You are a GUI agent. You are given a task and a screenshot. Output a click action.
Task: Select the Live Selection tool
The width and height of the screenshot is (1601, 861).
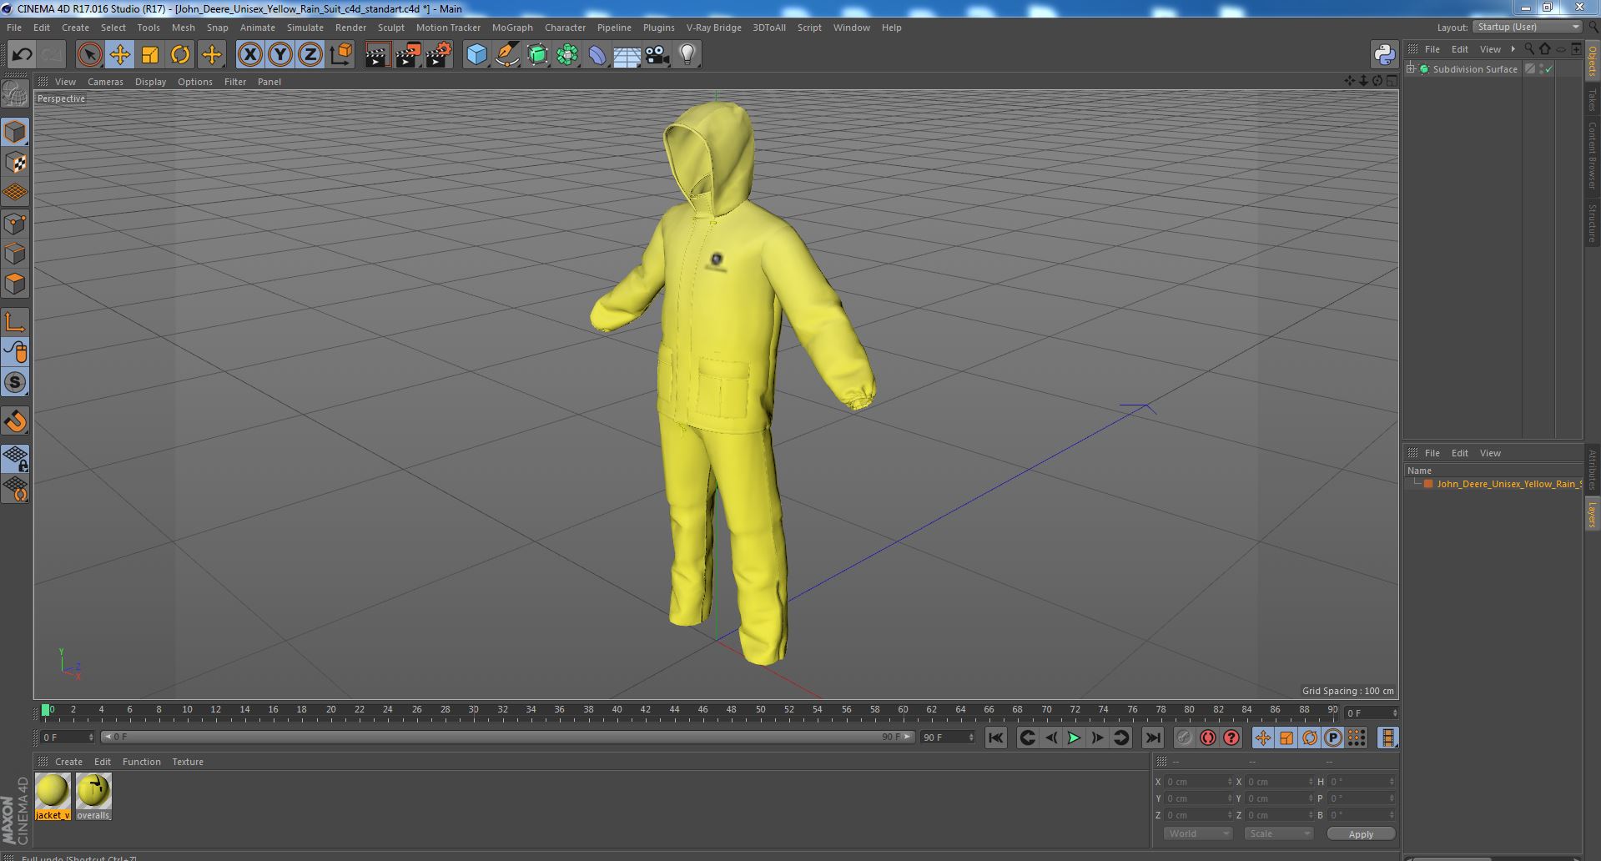(89, 55)
